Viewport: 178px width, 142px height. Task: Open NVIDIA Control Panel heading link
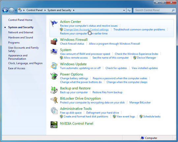pos(76,124)
